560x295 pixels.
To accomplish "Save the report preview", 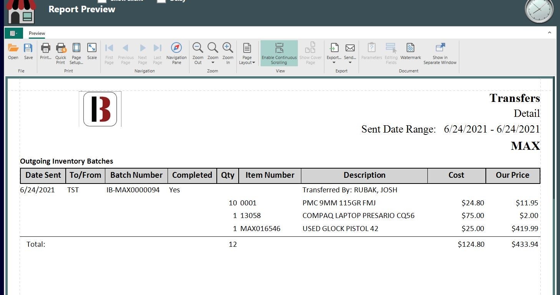I will pyautogui.click(x=28, y=52).
